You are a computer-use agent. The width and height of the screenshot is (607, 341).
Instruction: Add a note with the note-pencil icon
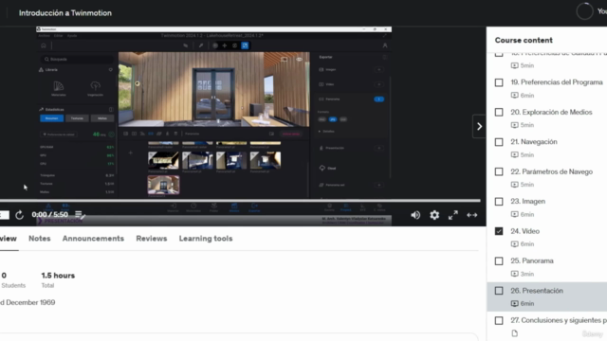click(x=80, y=215)
